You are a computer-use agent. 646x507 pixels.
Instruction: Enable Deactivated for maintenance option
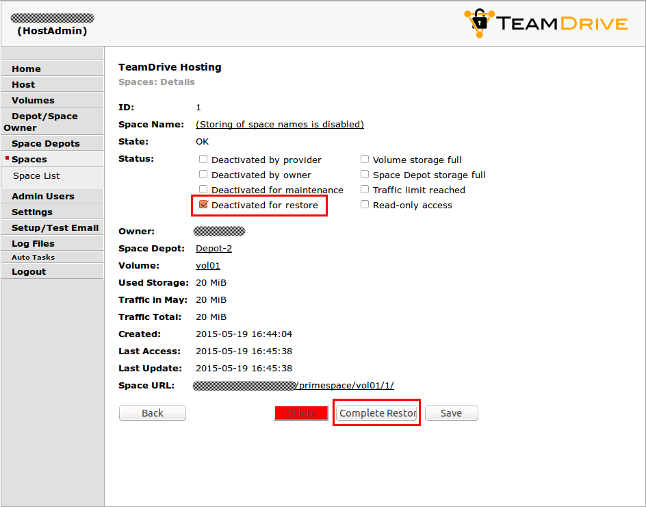coord(203,190)
